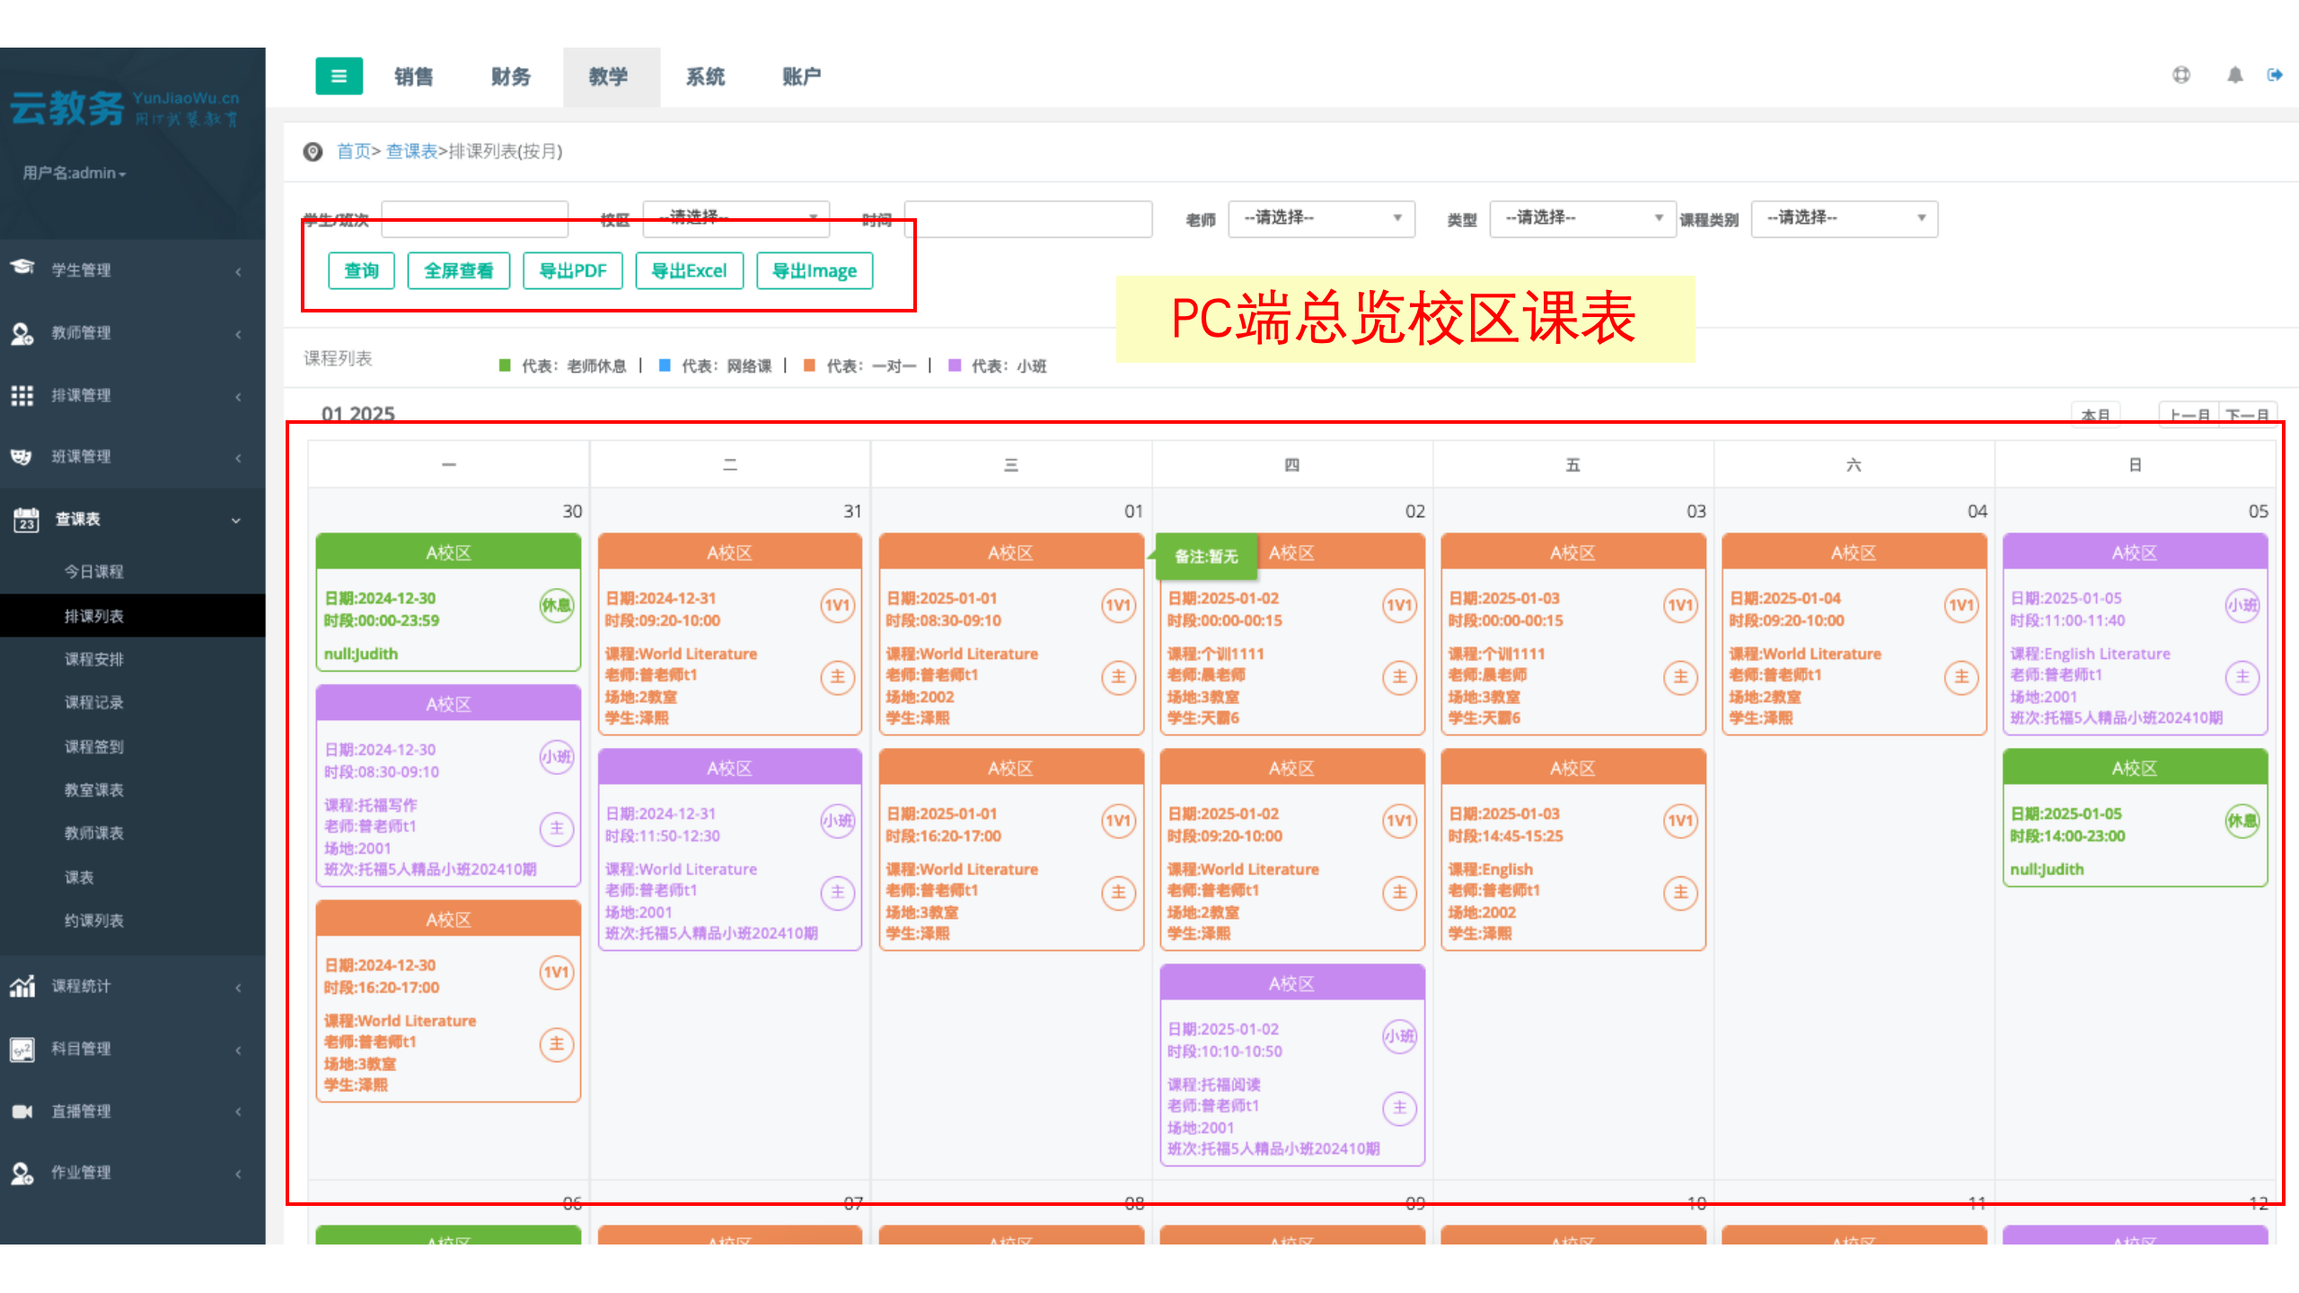Open the 课程类别 dropdown
The height and width of the screenshot is (1293, 2299).
(x=1845, y=218)
